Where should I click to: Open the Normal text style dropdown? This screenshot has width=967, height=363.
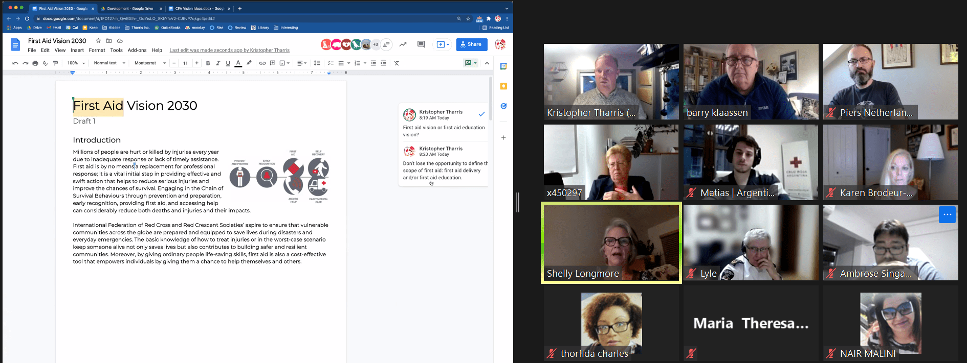109,63
